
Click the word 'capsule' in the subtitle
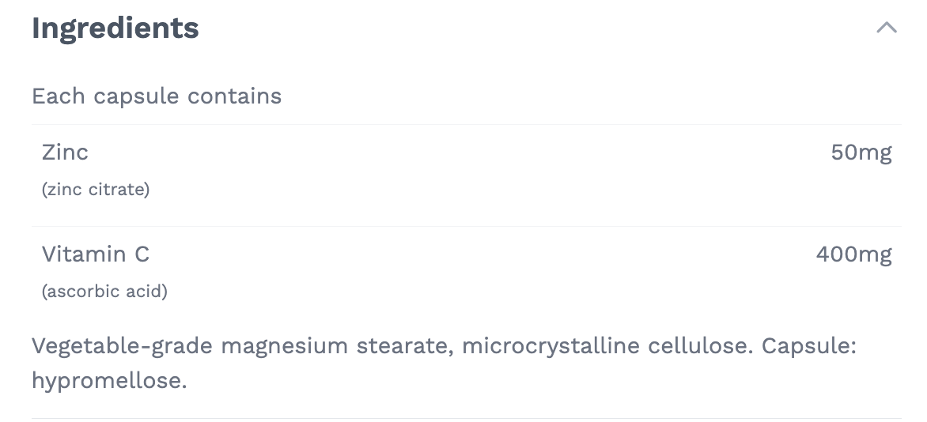pos(137,96)
